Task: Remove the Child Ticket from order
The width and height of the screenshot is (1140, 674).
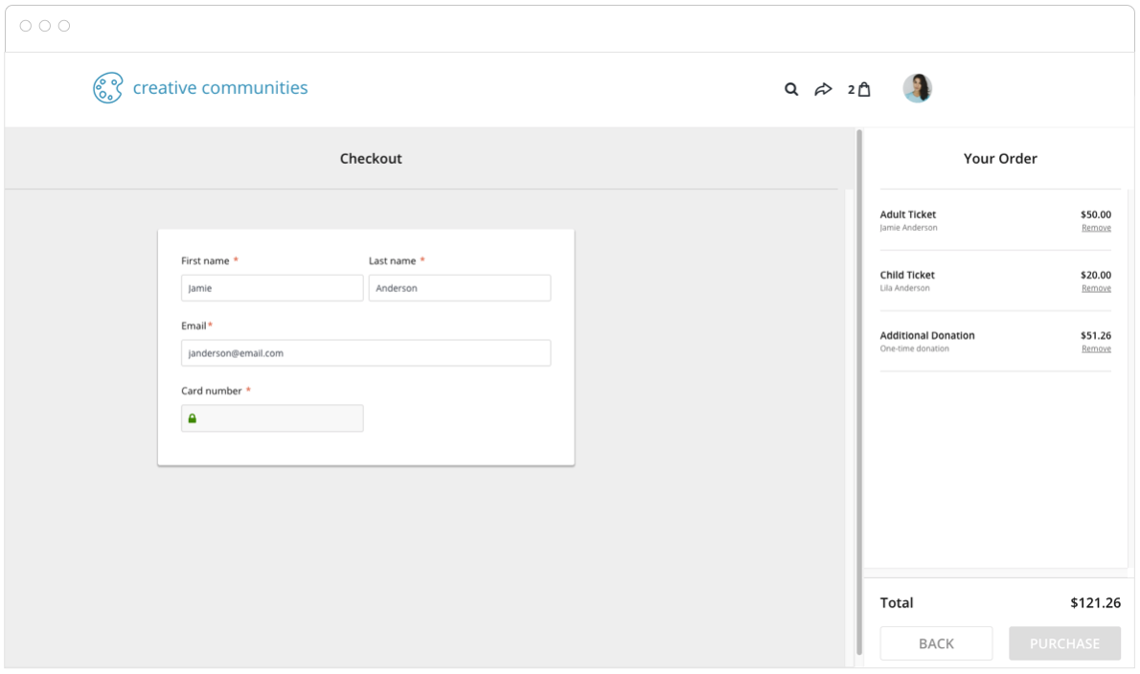Action: (x=1096, y=288)
